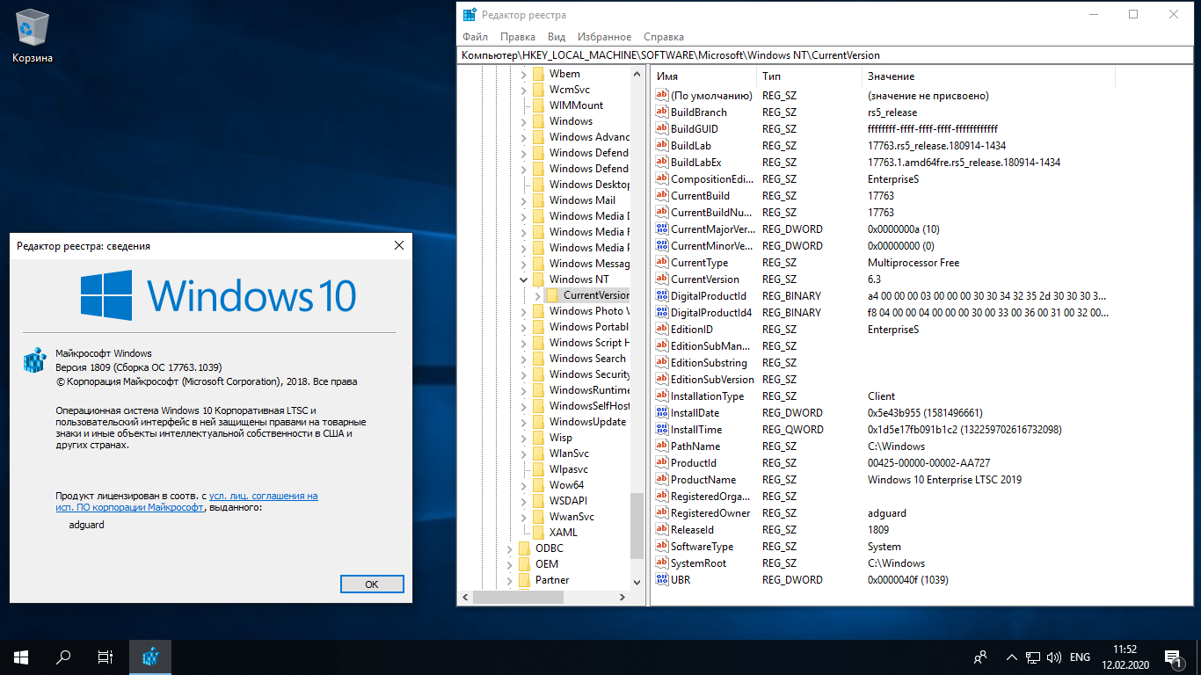Click the DigitalProductId binary value icon
Viewport: 1201px width, 675px height.
(662, 296)
